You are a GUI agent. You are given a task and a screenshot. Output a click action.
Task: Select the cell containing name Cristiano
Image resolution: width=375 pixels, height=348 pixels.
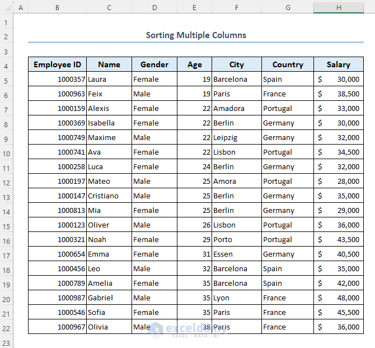point(109,196)
